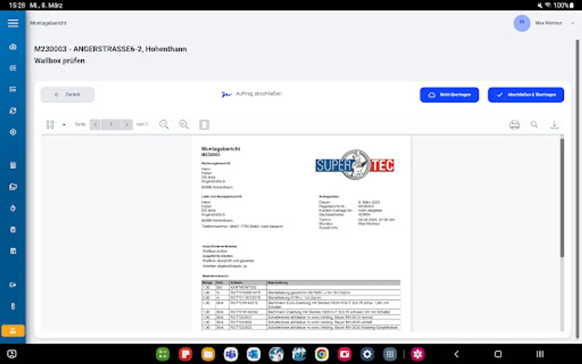Image resolution: width=582 pixels, height=364 pixels.
Task: Go to the home dashboard sidebar icon
Action: (x=13, y=47)
